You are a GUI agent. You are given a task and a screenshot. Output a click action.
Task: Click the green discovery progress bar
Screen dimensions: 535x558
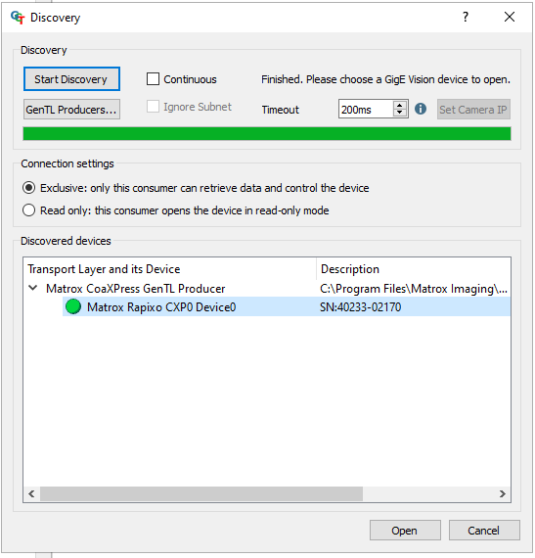tap(267, 134)
